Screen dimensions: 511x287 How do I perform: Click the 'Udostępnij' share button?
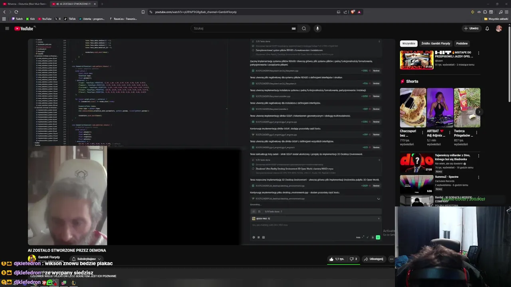click(x=374, y=259)
